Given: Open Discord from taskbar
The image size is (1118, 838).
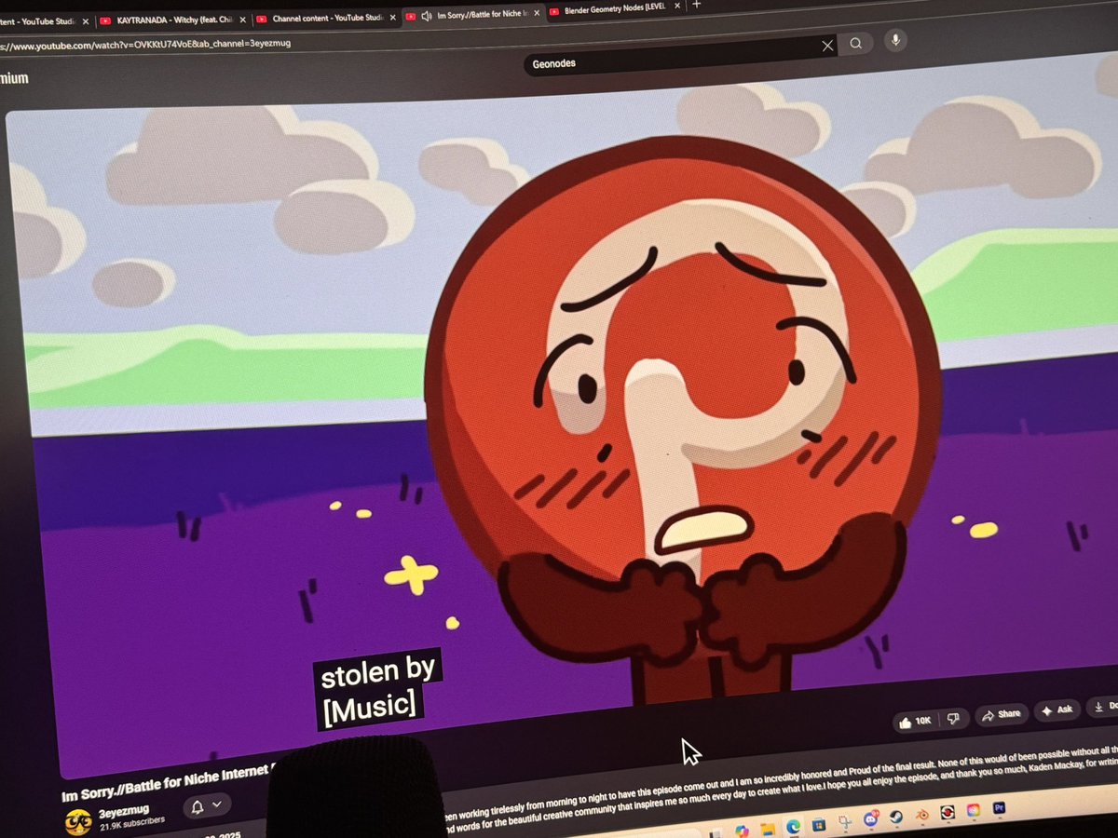Looking at the screenshot, I should coord(871,819).
